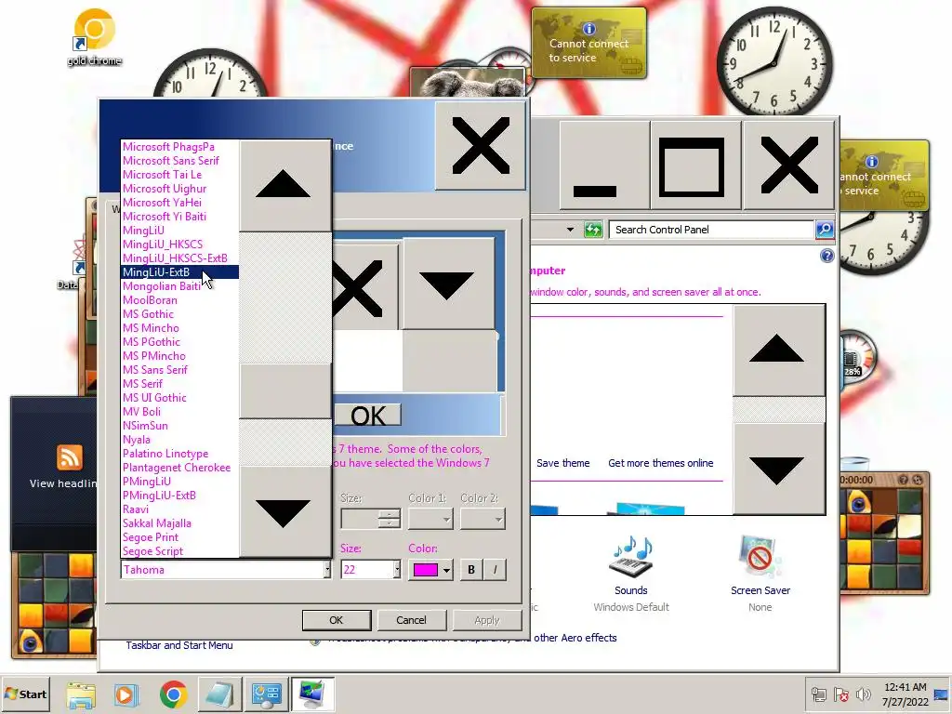Click the font list scrollbar thumb
952x714 pixels.
tap(284, 390)
